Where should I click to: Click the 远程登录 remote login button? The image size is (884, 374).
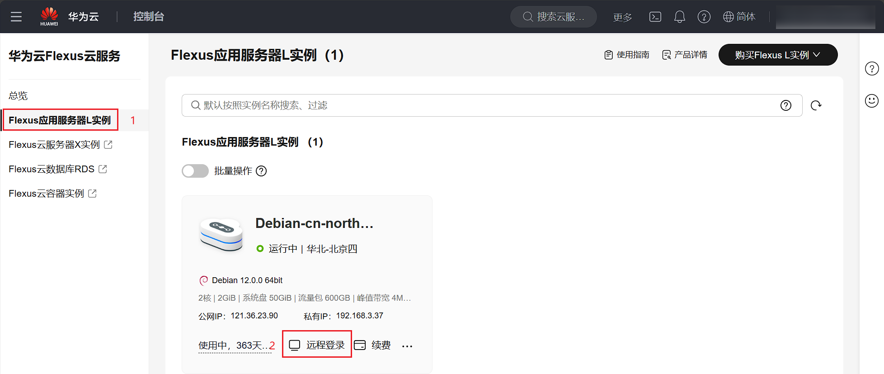click(x=317, y=345)
